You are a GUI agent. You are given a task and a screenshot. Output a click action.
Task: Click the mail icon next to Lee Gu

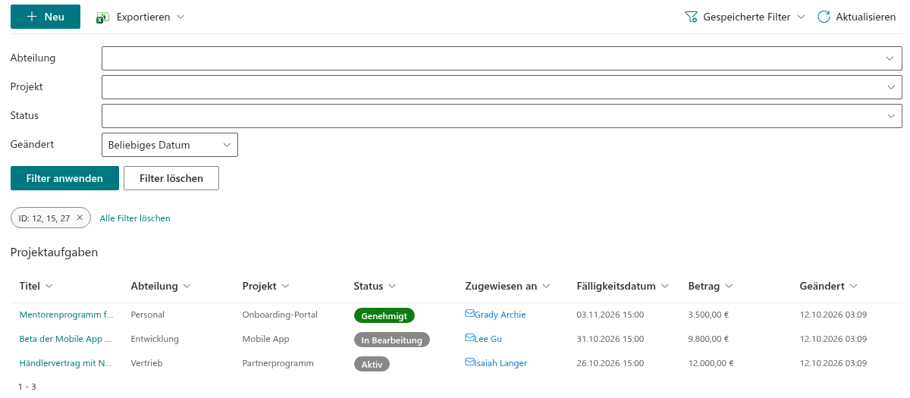(469, 339)
